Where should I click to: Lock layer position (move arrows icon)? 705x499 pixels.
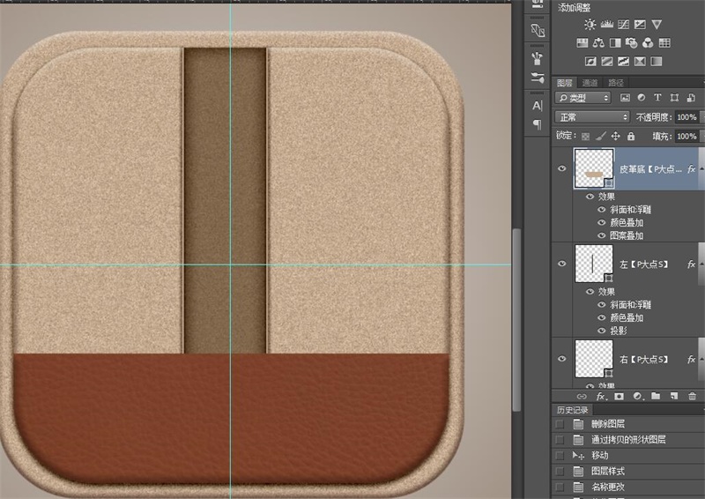click(x=616, y=136)
